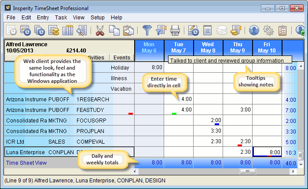Select the 1RESEARCH 4:00 cell on Tuesday

[x=179, y=99]
